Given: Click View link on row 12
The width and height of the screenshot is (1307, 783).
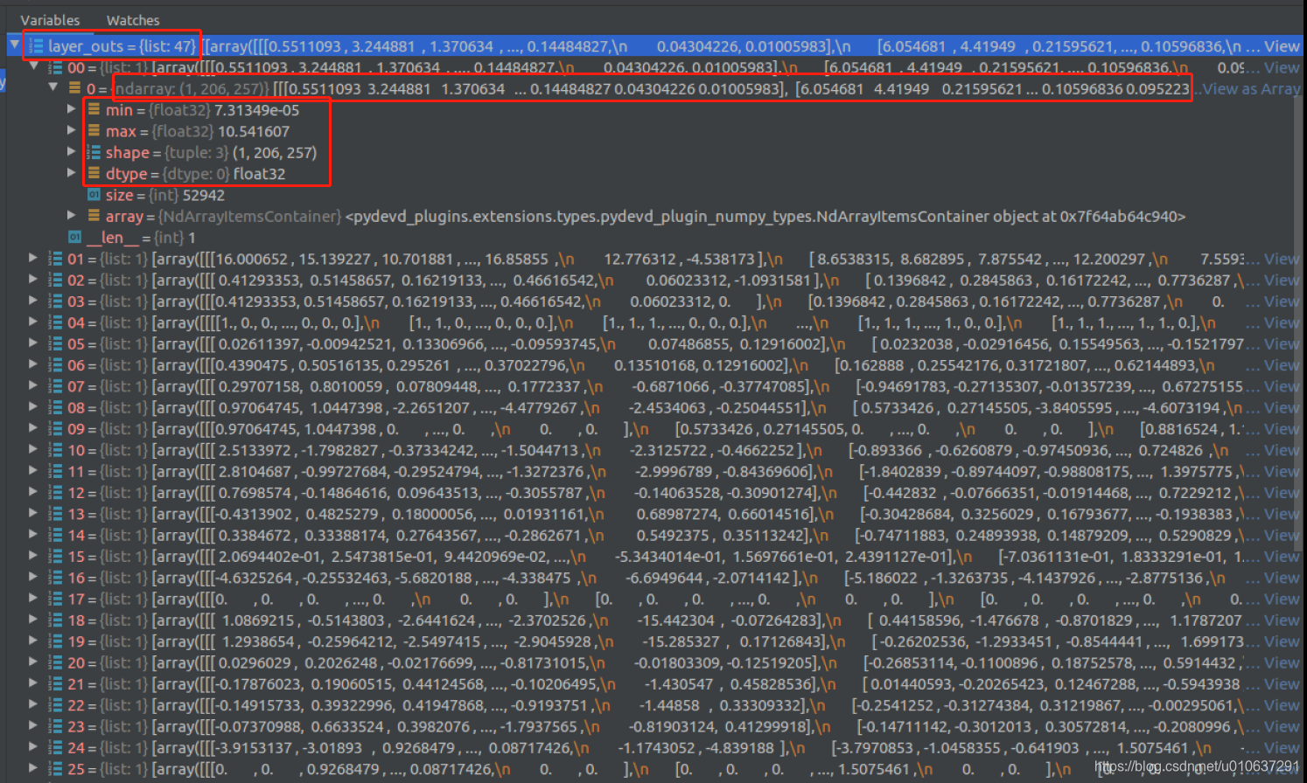Looking at the screenshot, I should click(x=1282, y=493).
